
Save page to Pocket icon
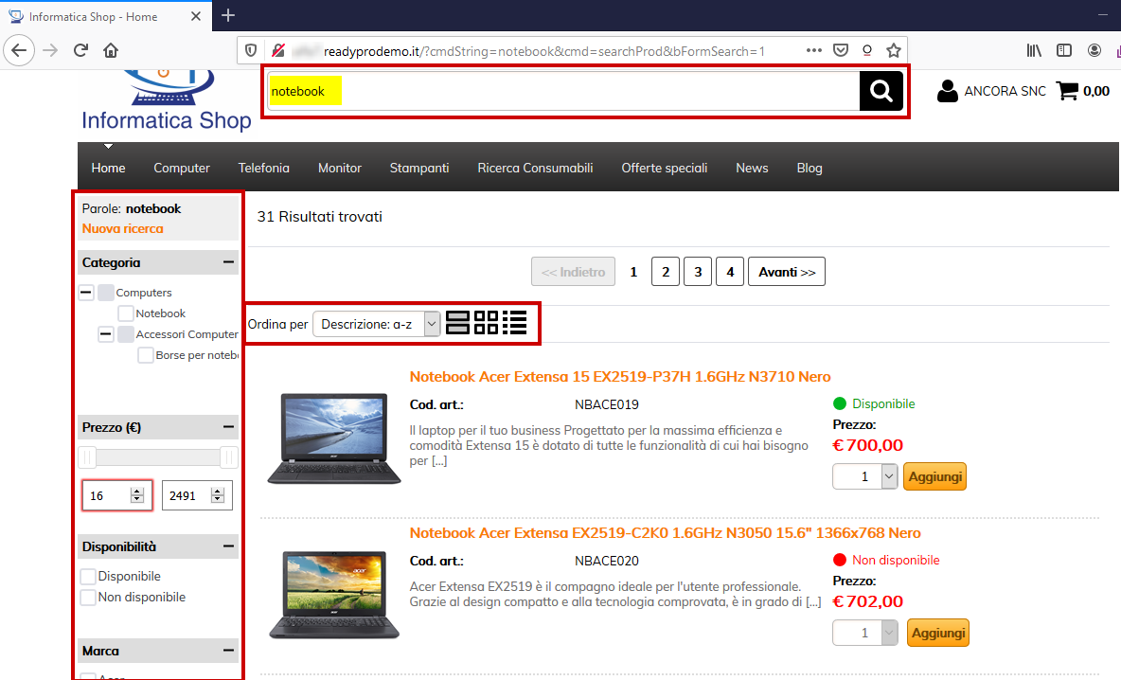coord(841,51)
